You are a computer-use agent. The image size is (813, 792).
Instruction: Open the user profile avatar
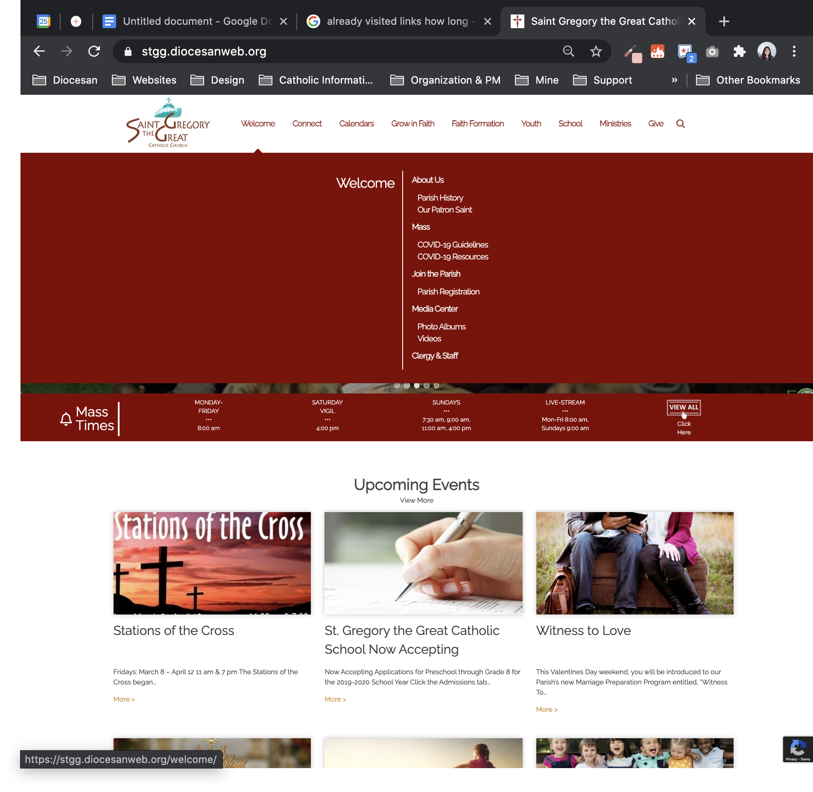point(766,52)
